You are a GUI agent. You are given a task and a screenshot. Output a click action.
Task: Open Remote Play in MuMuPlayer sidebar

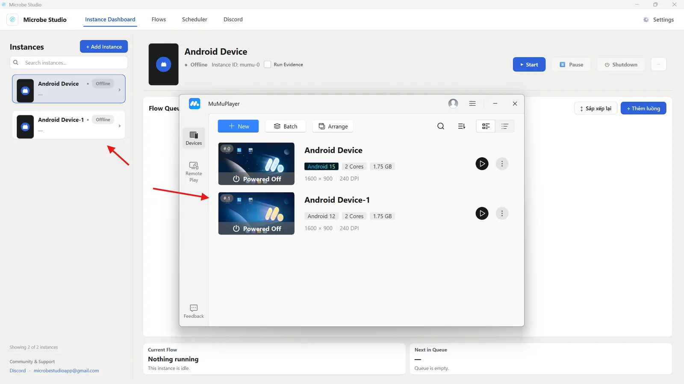point(194,172)
